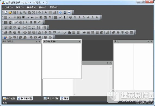The width and height of the screenshot is (155, 106).
Task: Expand the numbered toolbar overflow arrow
Action: coord(101,18)
